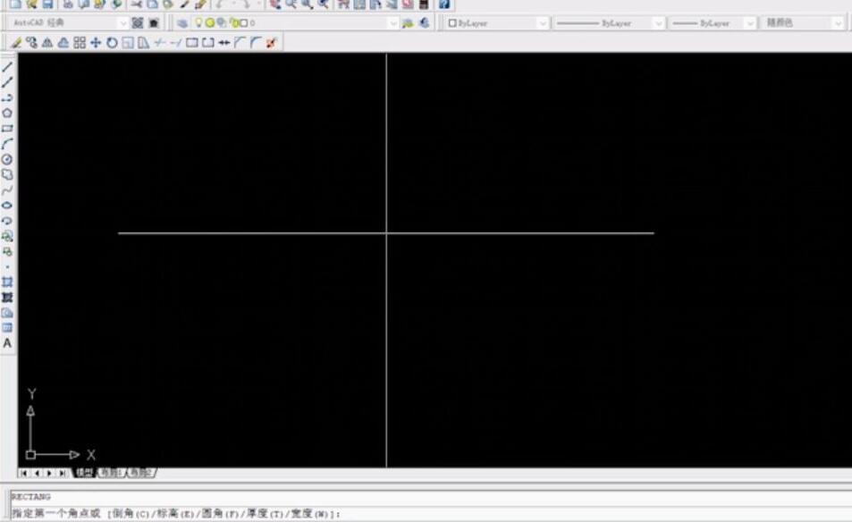Select the Chamfer modify tool
Viewport: 852px width, 522px height.
tap(240, 42)
